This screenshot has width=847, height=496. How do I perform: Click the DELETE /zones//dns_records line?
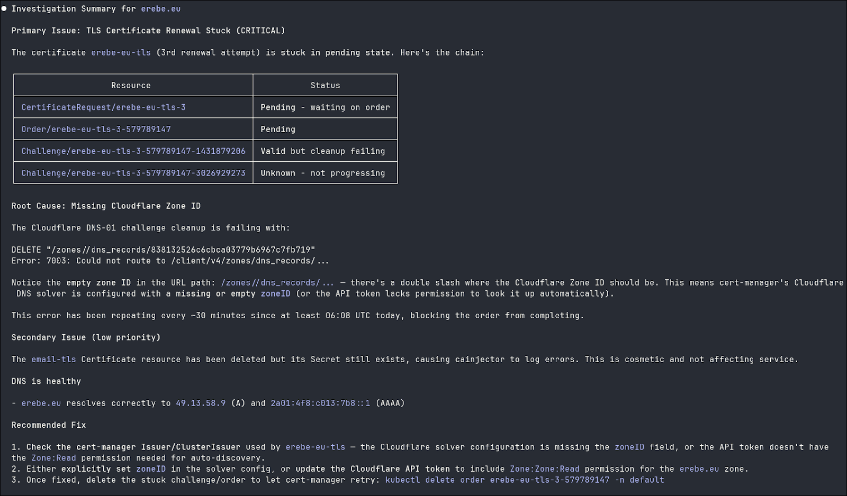pos(163,250)
